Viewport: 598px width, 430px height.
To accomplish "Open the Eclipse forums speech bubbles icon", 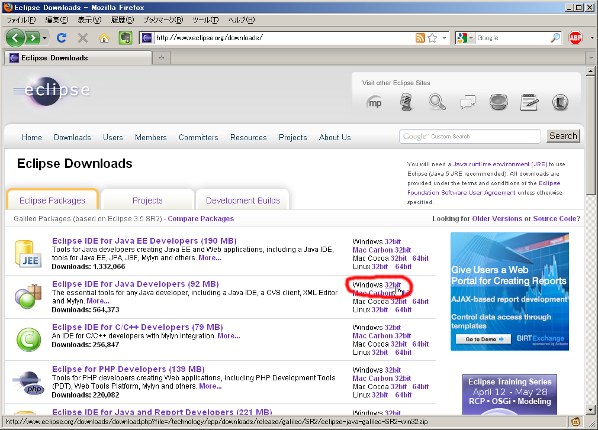I will click(x=468, y=102).
